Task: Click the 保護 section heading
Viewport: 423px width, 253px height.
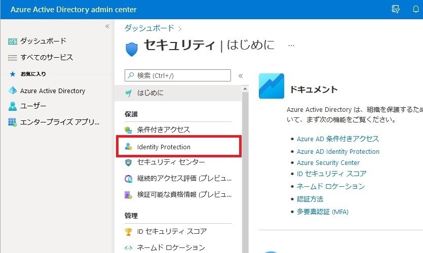Action: pyautogui.click(x=131, y=114)
